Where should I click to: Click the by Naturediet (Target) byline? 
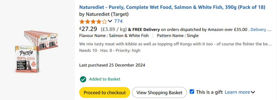[104, 14]
